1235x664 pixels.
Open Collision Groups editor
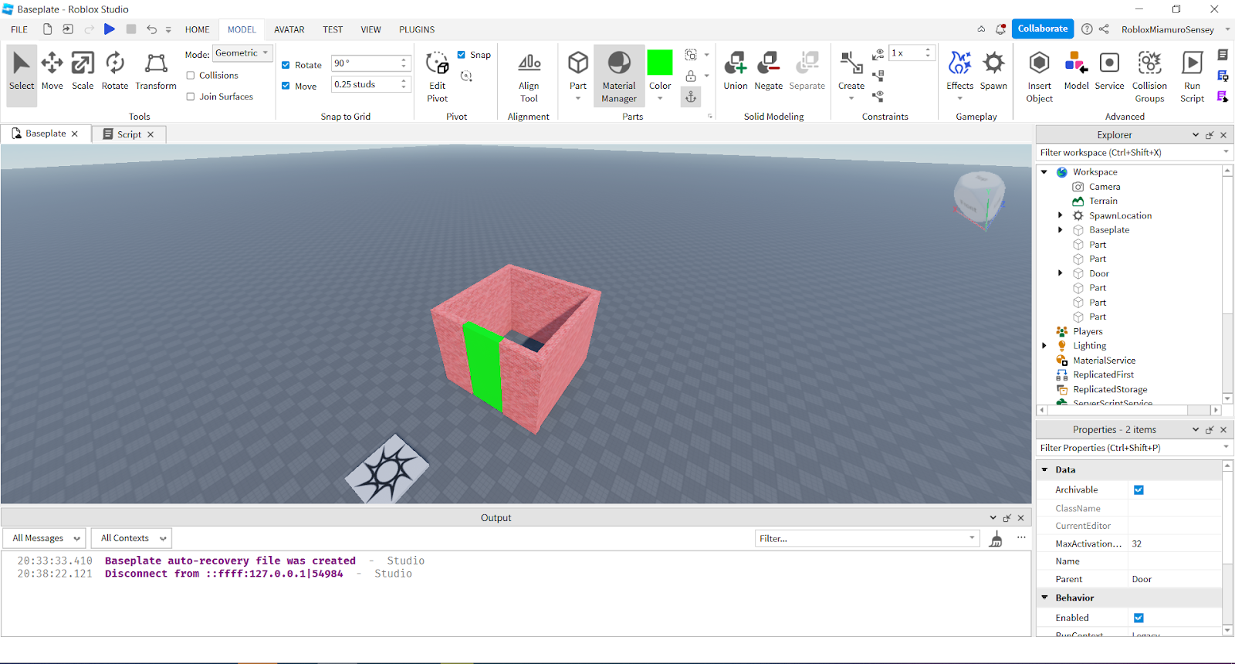[x=1149, y=76]
